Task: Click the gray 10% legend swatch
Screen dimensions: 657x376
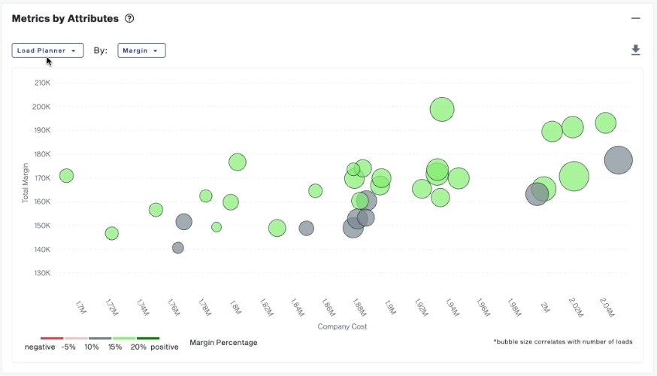Action: point(100,338)
